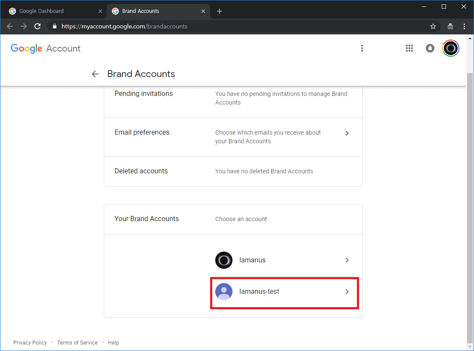
Task: Open the profile avatar menu
Action: (451, 48)
